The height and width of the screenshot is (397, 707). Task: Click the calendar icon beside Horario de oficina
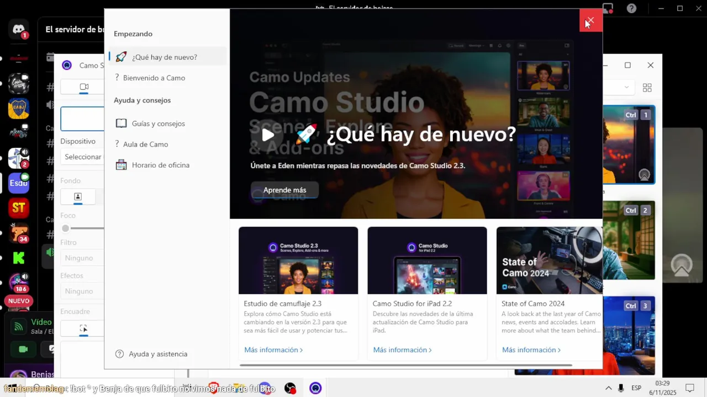121,165
